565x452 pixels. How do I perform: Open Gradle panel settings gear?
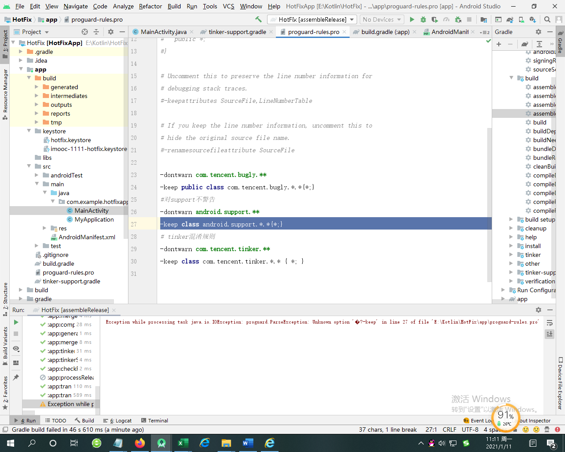click(x=539, y=32)
